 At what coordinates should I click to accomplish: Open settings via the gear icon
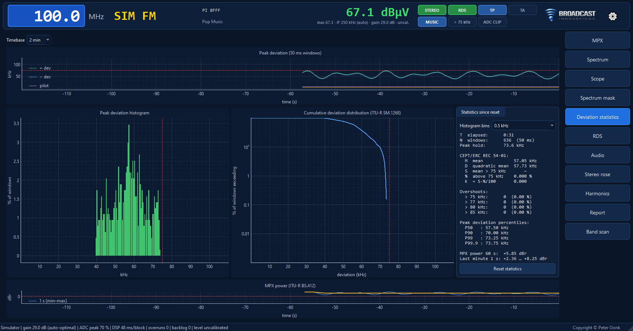pyautogui.click(x=612, y=16)
